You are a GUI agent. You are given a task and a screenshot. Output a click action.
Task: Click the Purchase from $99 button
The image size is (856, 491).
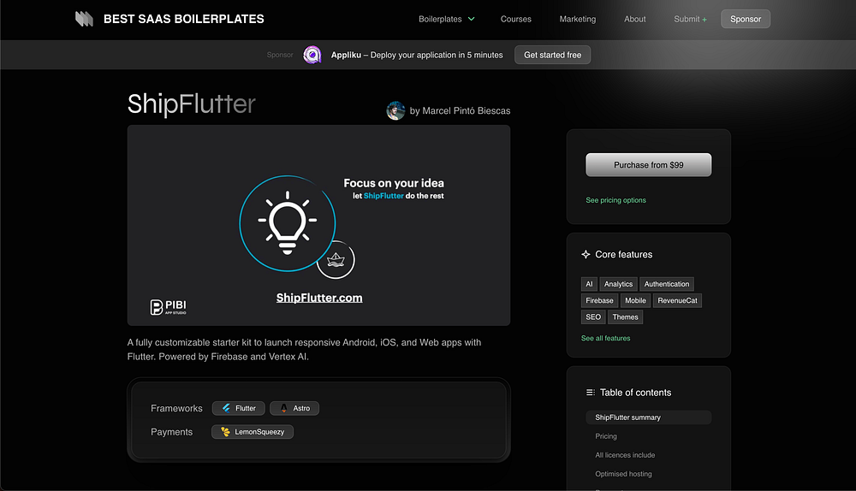[649, 165]
